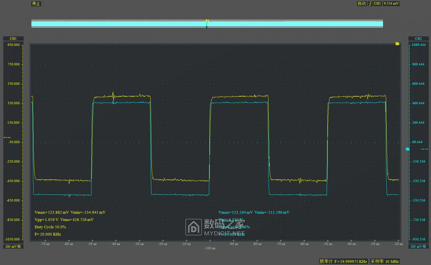Click the 频率计 frequency counter readout
The image size is (431, 265).
(x=343, y=261)
